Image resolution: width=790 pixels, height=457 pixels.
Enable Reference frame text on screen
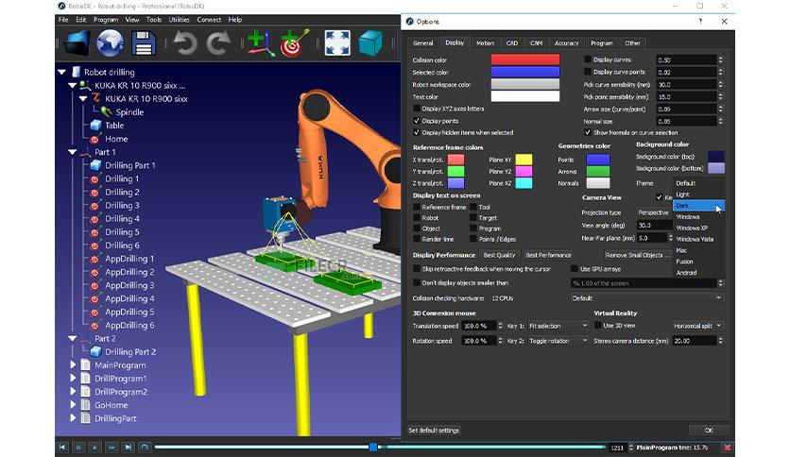(x=417, y=207)
